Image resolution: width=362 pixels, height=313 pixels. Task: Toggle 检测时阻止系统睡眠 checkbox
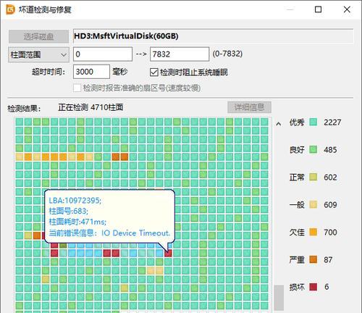(x=154, y=72)
